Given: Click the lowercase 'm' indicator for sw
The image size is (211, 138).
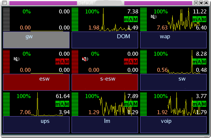Looking at the screenshot, I should click(x=195, y=62).
